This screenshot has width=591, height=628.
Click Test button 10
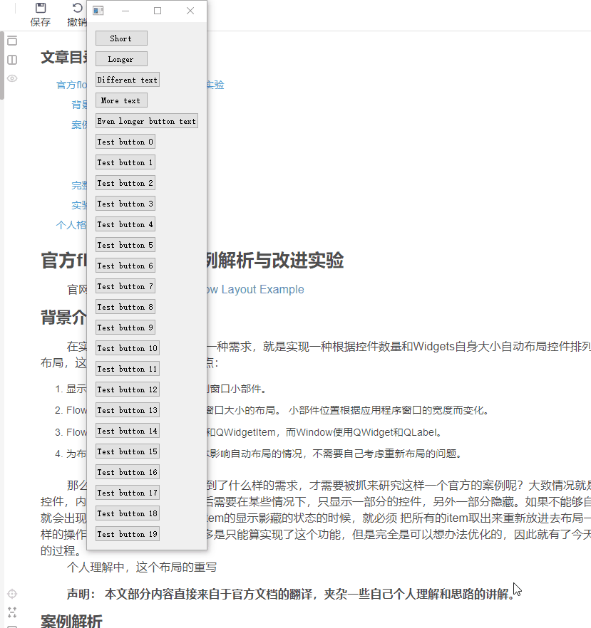point(127,347)
